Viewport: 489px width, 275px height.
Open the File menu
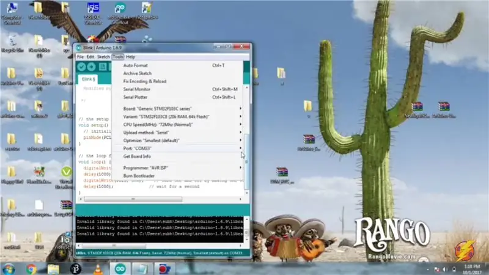[80, 57]
